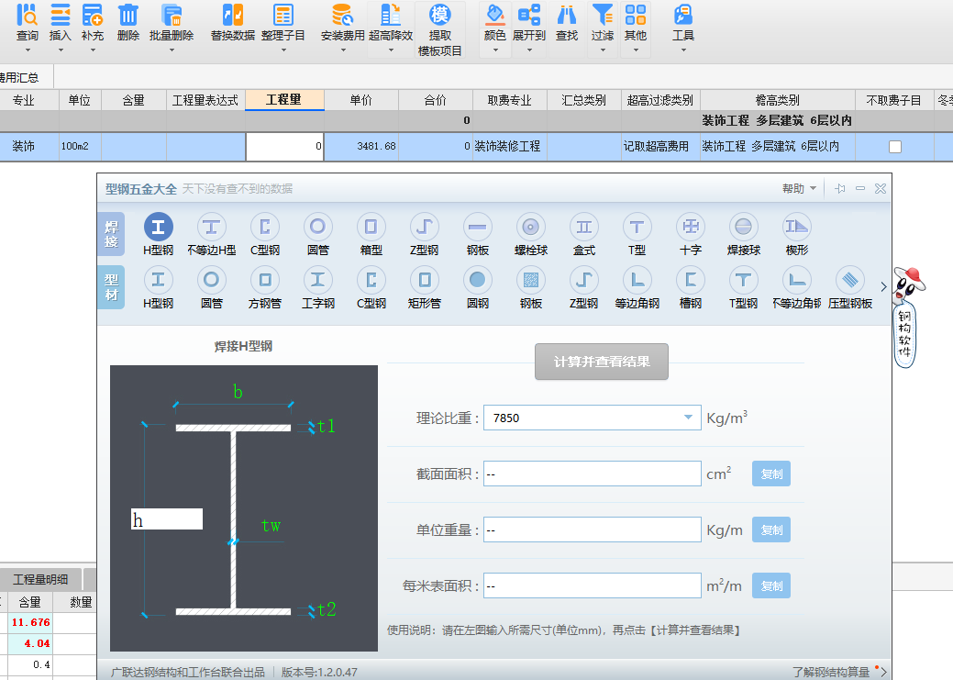Show more profile types arrow
This screenshot has width=953, height=680.
pos(883,286)
